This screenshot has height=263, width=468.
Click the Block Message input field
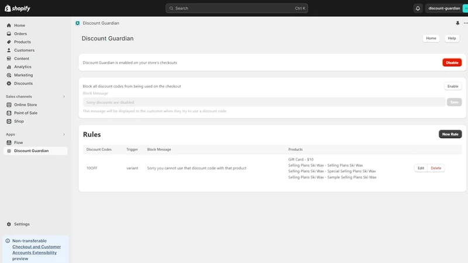click(264, 102)
